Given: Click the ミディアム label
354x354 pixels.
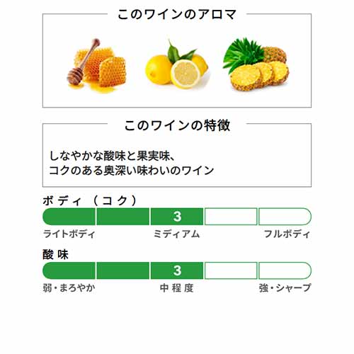Looking at the screenshot, I should pyautogui.click(x=176, y=234).
